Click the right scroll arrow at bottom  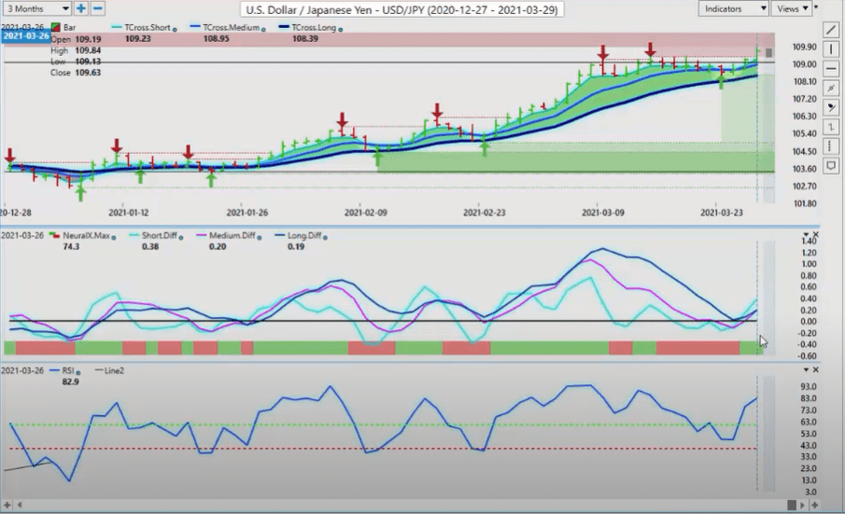click(x=802, y=505)
